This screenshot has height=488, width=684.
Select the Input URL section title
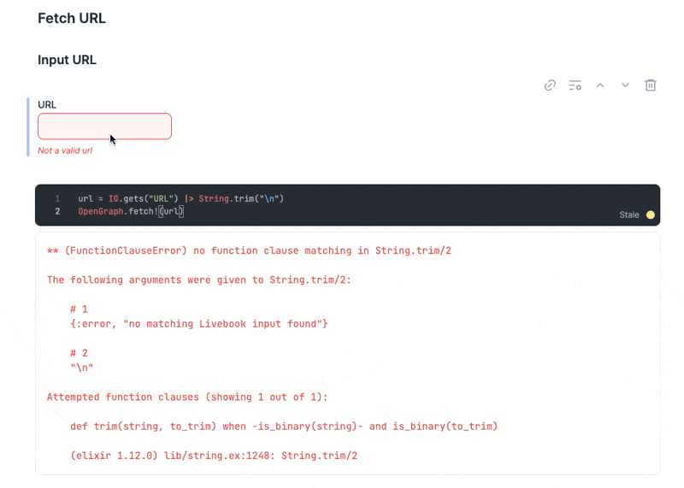click(x=67, y=60)
